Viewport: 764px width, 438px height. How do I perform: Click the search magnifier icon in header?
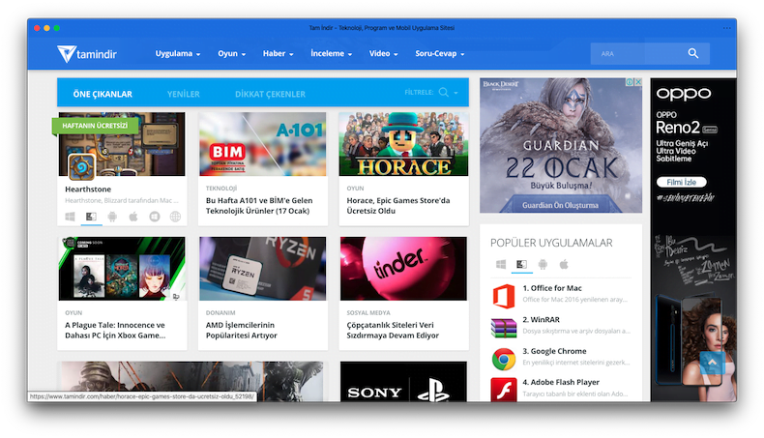[692, 53]
